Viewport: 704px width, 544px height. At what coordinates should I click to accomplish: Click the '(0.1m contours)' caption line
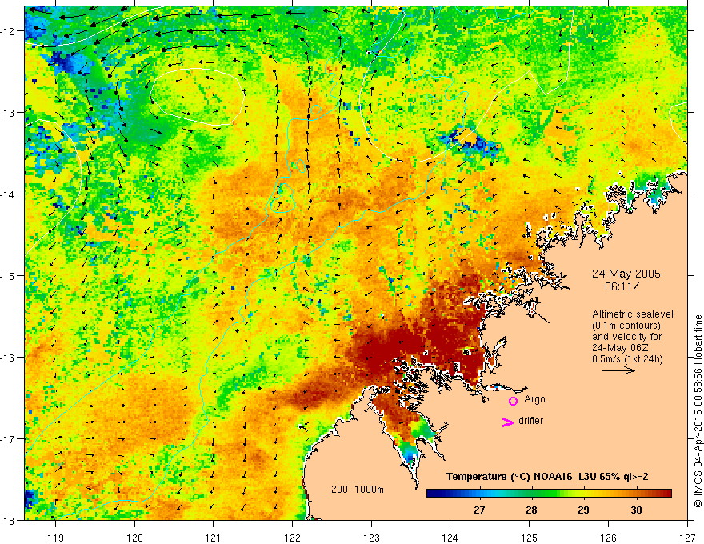click(x=626, y=326)
